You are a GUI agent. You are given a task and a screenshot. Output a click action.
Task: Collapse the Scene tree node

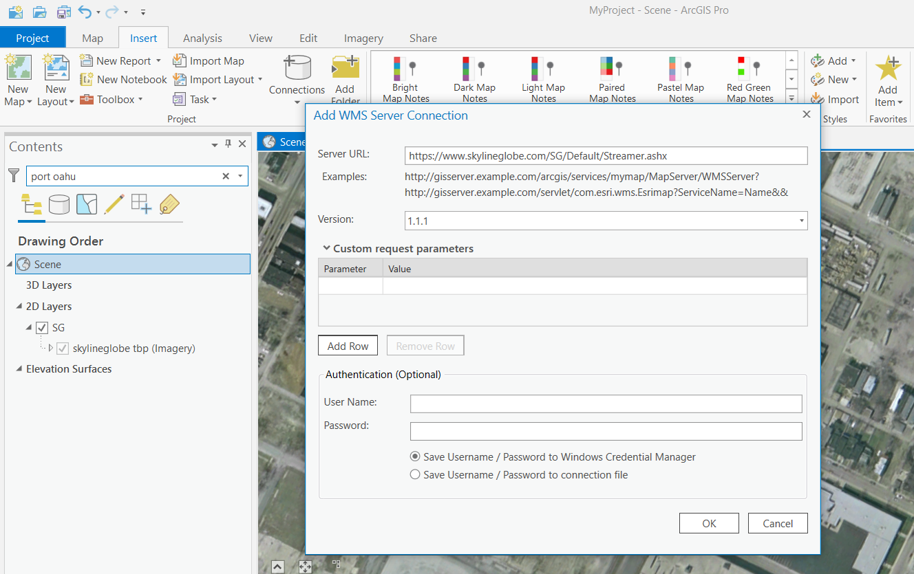point(10,265)
